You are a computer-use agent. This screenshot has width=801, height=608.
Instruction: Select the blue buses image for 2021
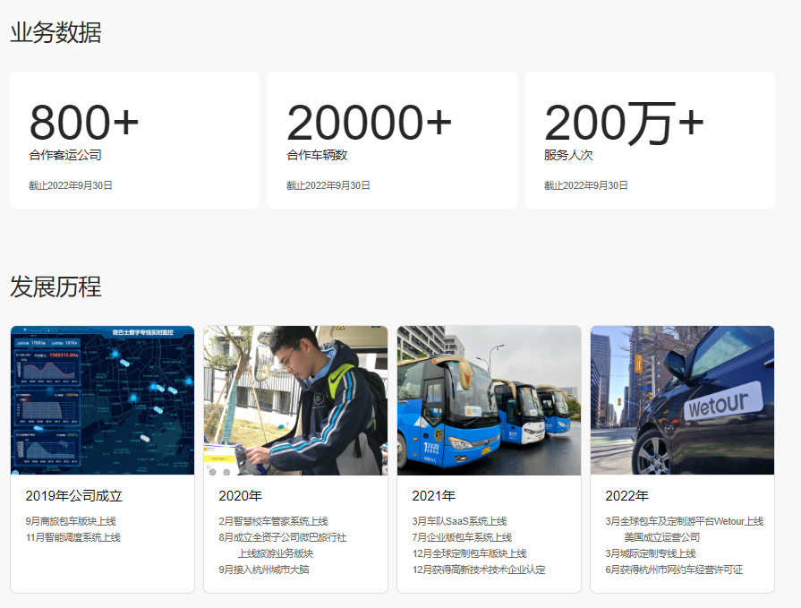489,400
